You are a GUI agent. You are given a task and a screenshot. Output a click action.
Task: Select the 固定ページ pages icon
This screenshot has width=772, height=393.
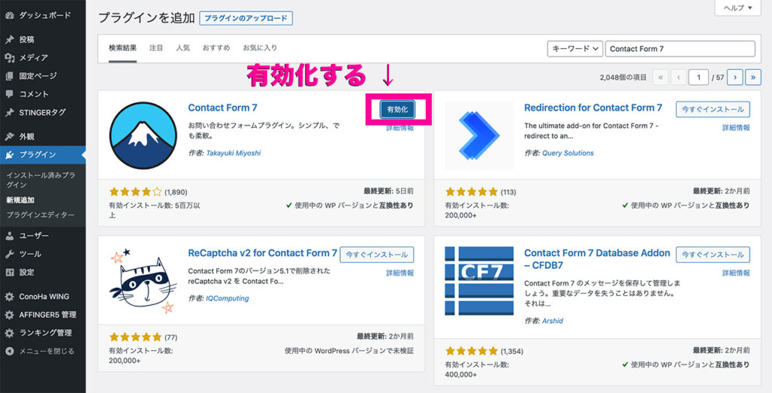click(9, 76)
